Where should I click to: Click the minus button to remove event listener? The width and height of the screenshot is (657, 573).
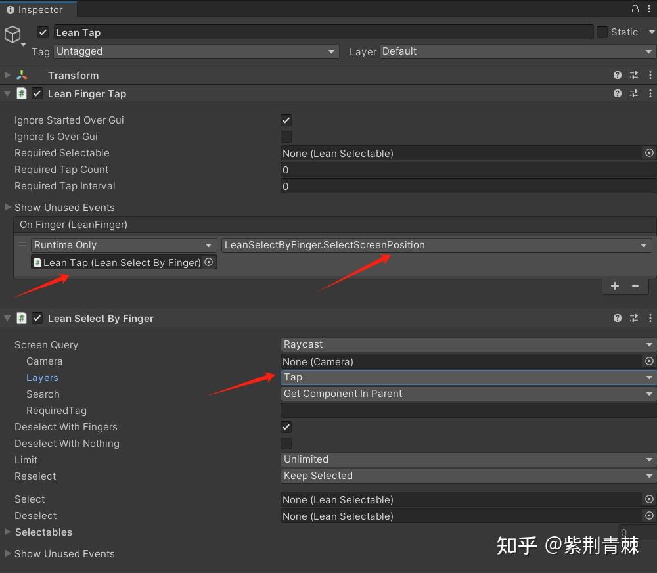pyautogui.click(x=635, y=286)
